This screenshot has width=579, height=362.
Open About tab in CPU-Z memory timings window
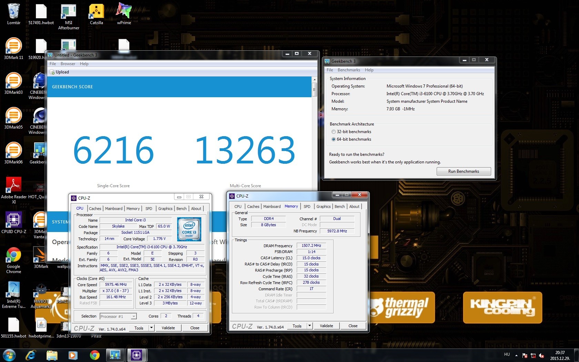click(x=354, y=207)
